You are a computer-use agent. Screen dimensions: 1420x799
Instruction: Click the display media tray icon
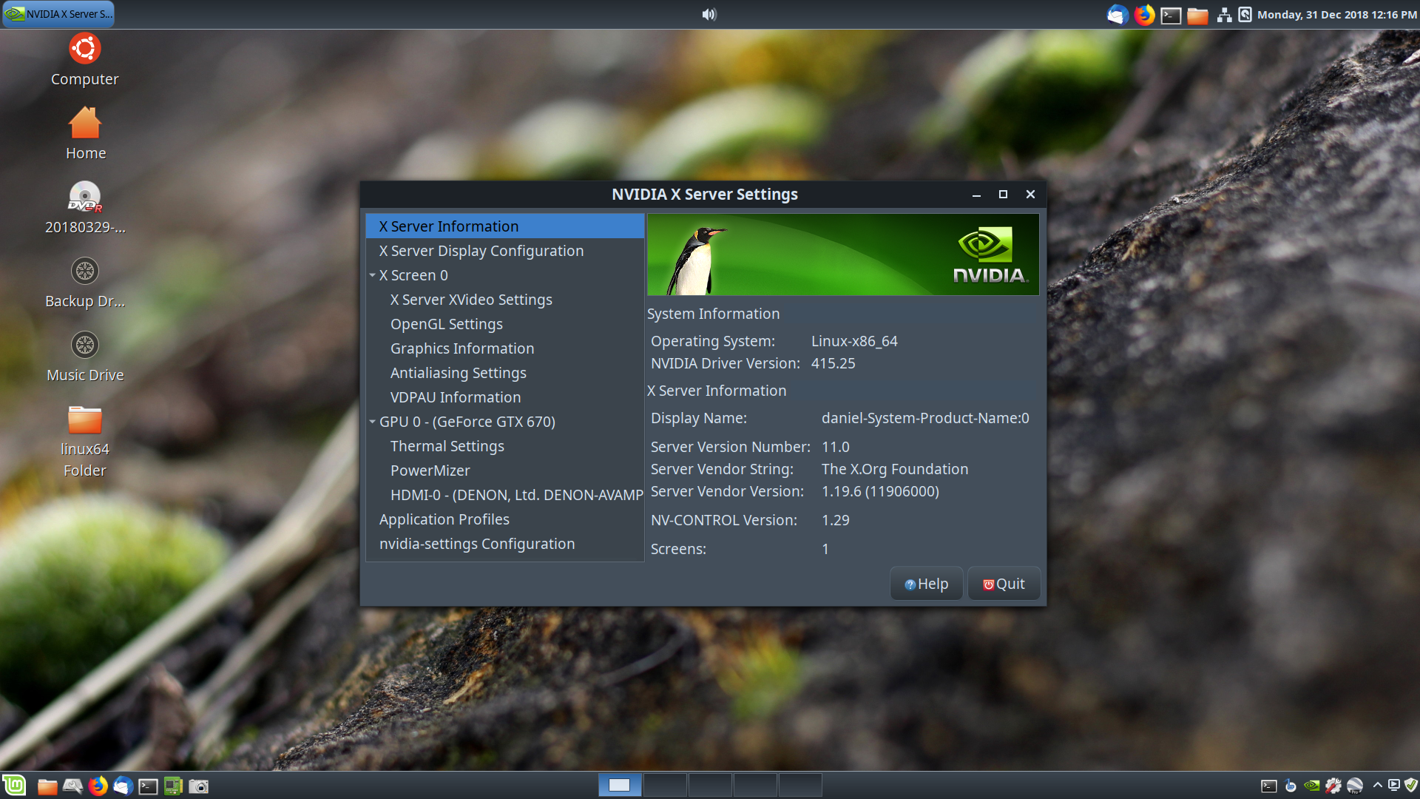[1394, 785]
